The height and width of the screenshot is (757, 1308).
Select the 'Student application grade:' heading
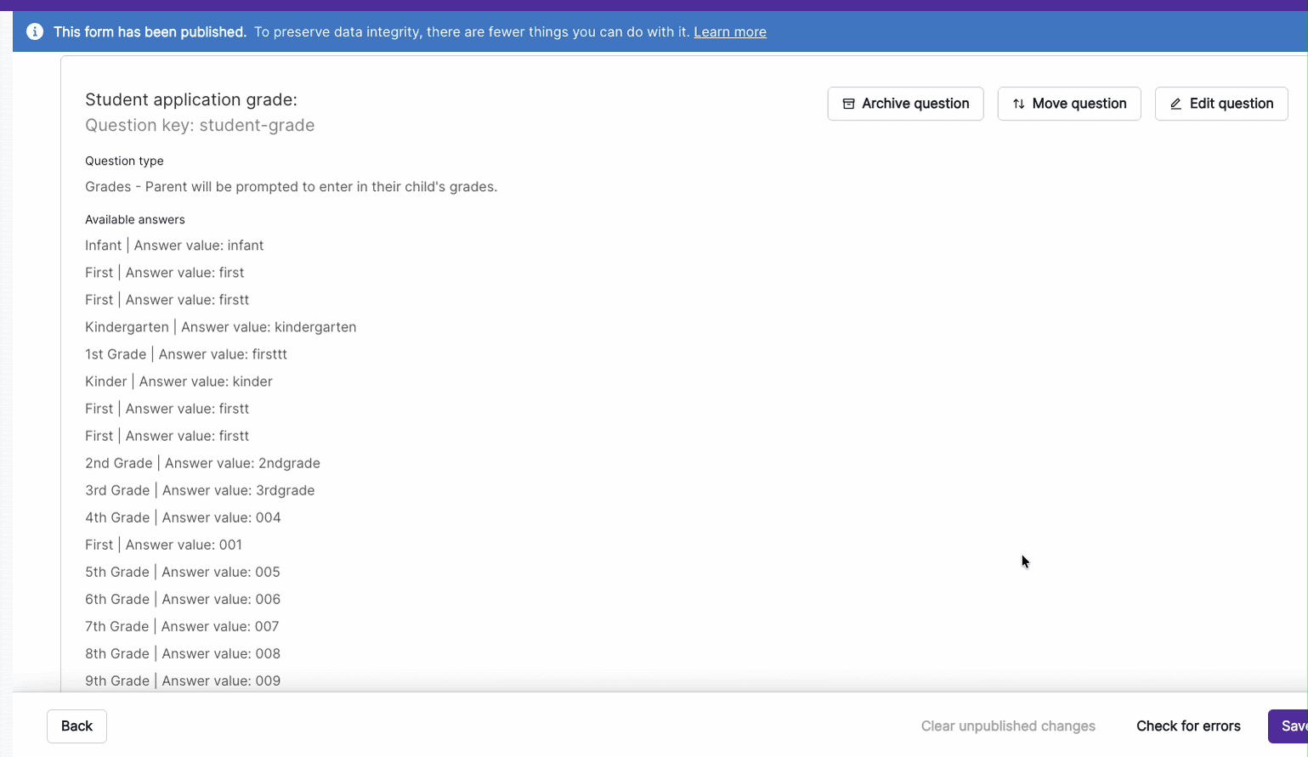click(x=191, y=99)
